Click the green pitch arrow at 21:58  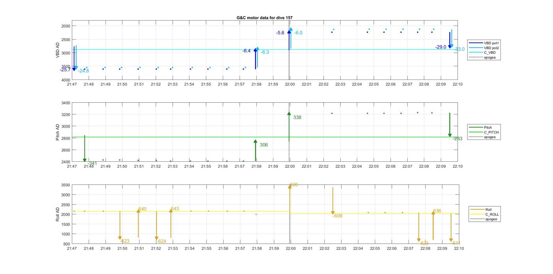click(256, 151)
